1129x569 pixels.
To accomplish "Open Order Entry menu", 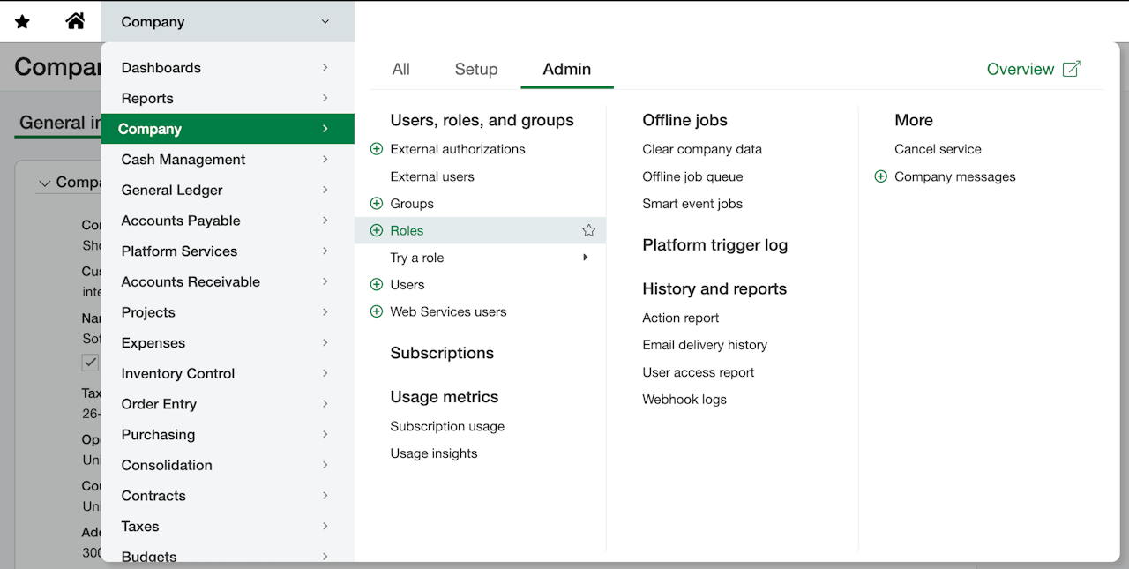I will tap(228, 404).
